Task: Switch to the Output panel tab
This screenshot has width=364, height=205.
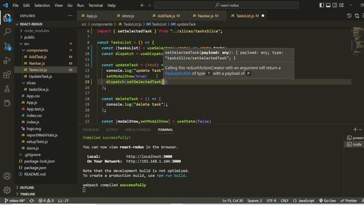Action: [112, 130]
